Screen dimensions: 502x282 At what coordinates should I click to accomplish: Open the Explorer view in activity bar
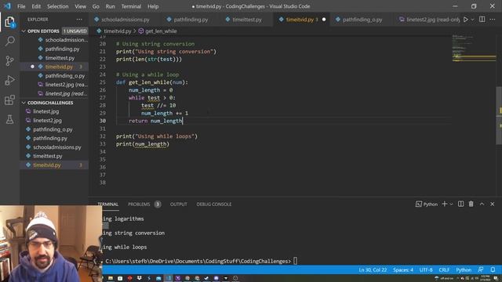[x=9, y=22]
